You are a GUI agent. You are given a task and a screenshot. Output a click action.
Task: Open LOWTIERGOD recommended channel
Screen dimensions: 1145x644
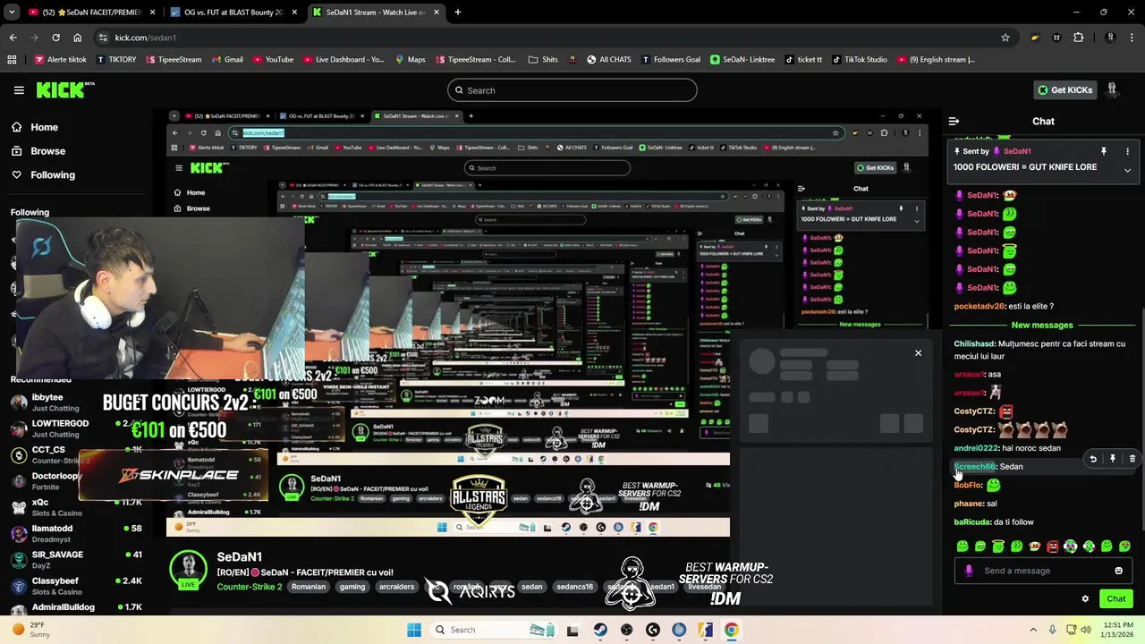[x=76, y=428]
